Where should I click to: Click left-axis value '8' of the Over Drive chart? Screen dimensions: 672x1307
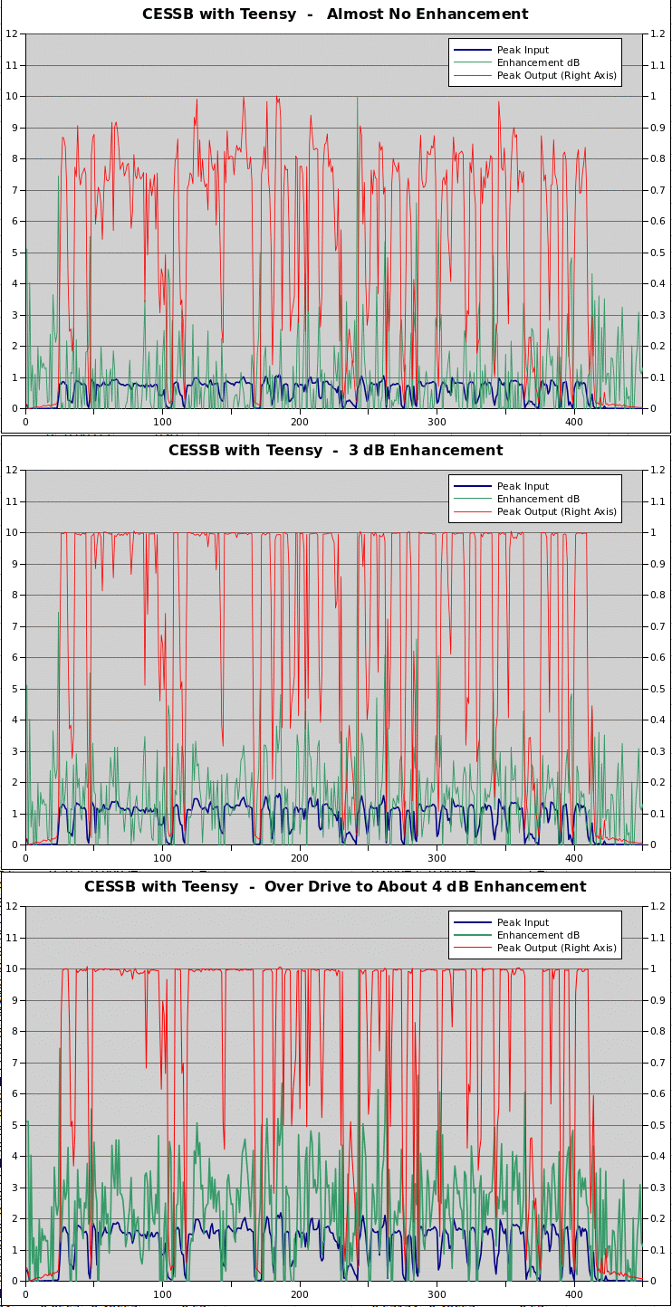15,1032
